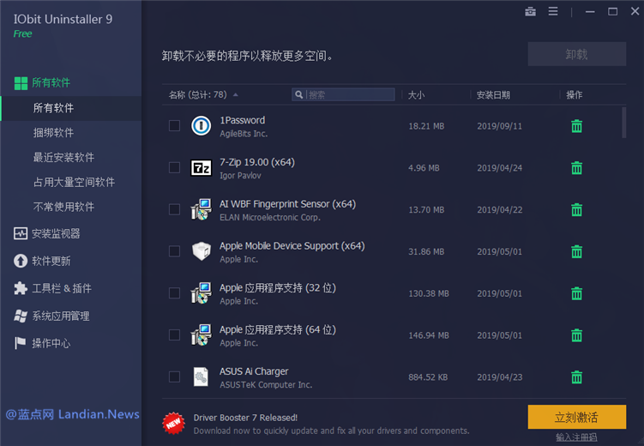Click the search magnifier icon
644x446 pixels.
[x=299, y=95]
